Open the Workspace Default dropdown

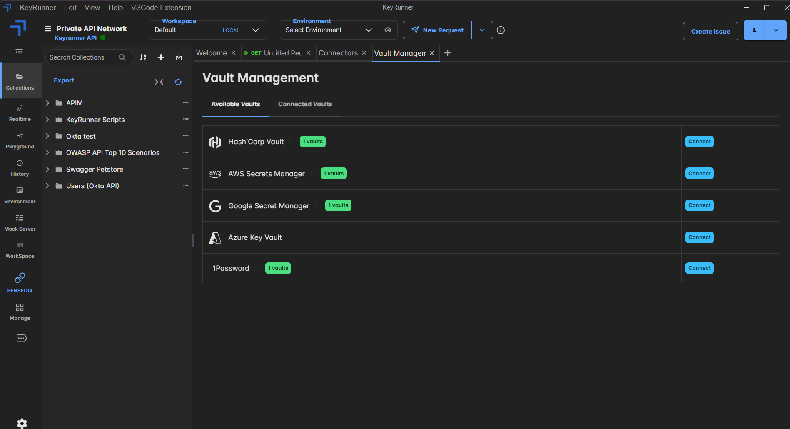(207, 30)
